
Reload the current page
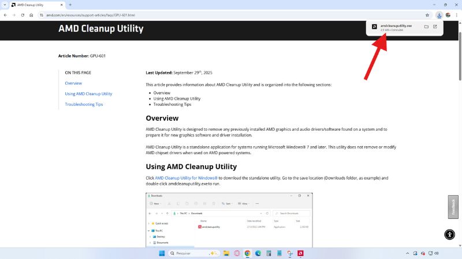coord(23,15)
